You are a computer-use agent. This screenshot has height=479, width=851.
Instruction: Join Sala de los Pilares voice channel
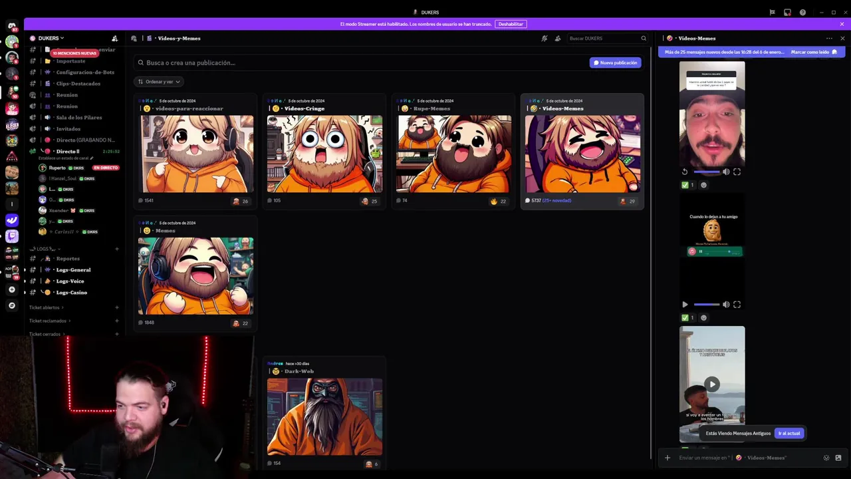pyautogui.click(x=74, y=117)
